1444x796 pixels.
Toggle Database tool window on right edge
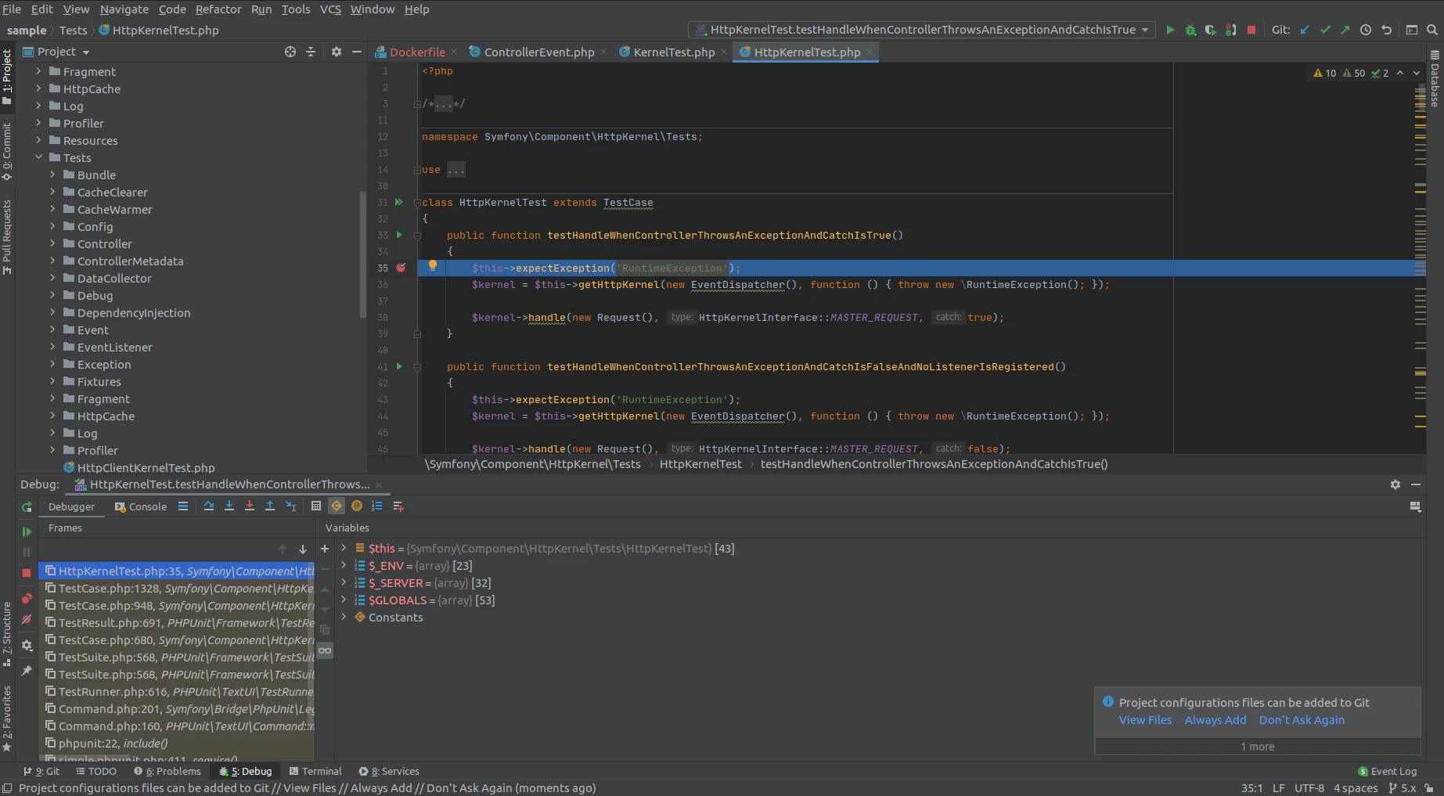pos(1435,79)
